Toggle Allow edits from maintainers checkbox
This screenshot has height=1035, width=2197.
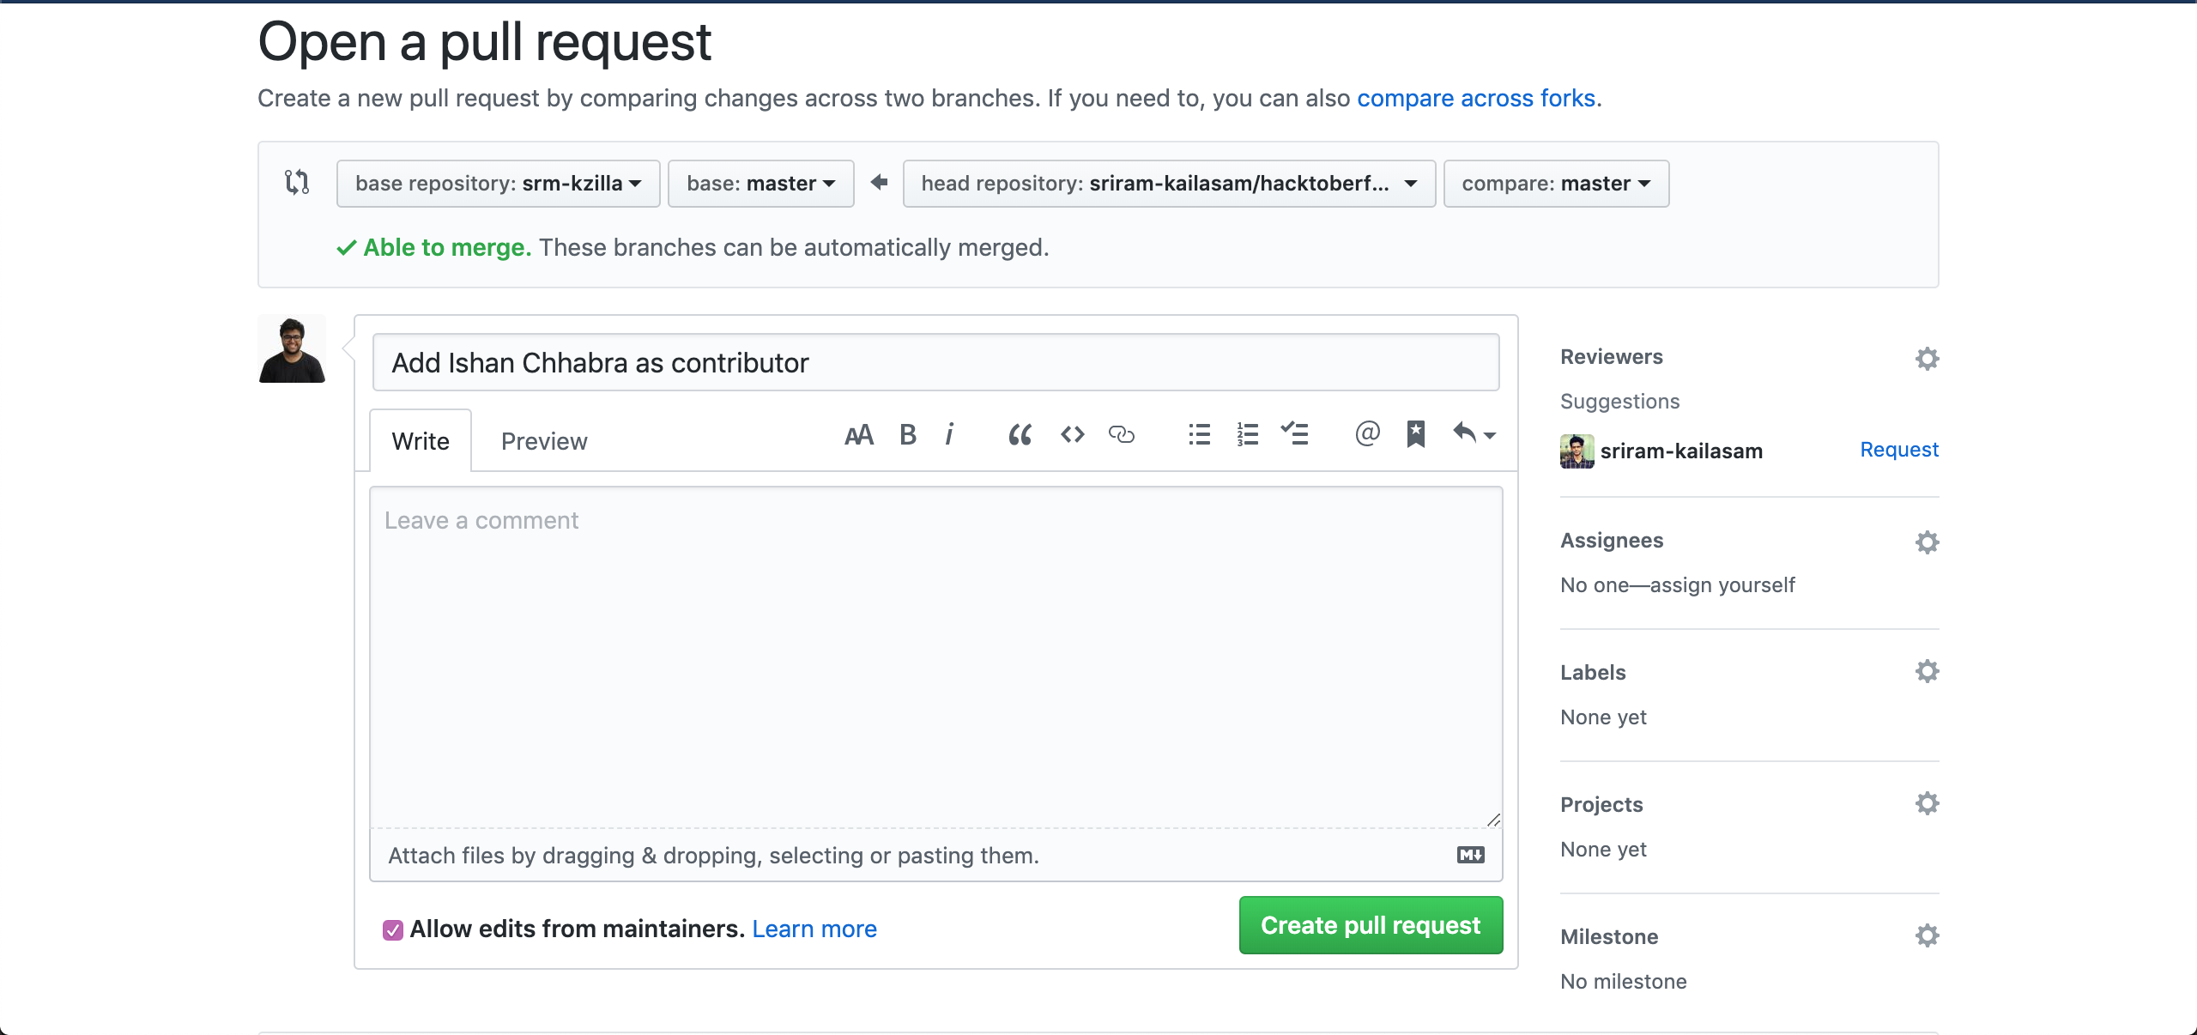coord(393,930)
